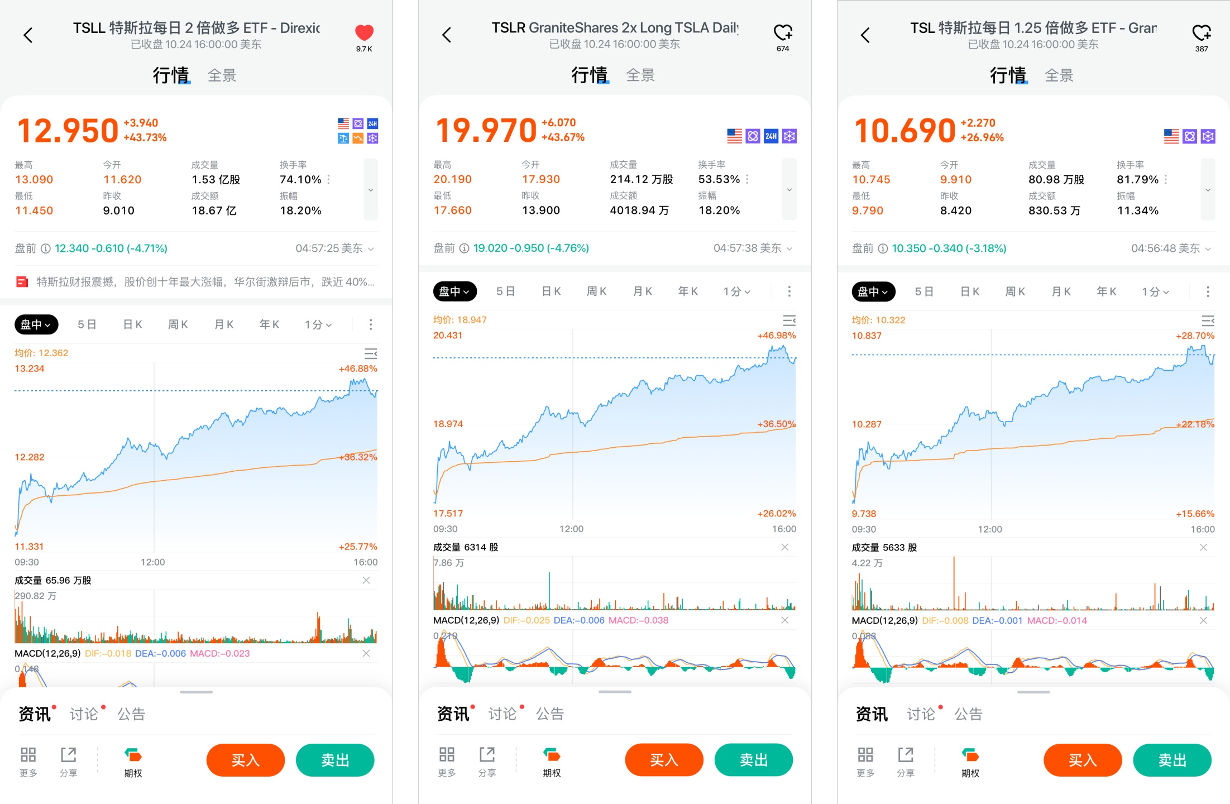
Task: Add TSL ETF to watchlist via heart icon
Action: (x=1201, y=33)
